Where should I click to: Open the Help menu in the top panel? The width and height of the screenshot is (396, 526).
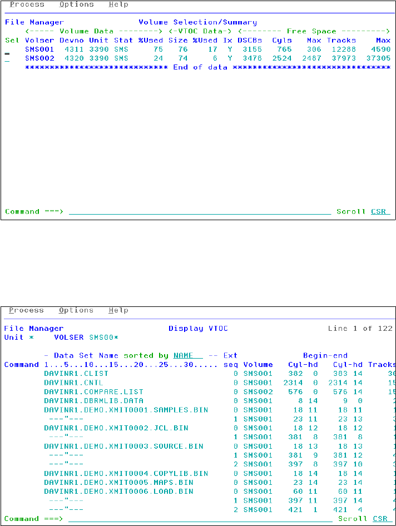click(x=118, y=4)
